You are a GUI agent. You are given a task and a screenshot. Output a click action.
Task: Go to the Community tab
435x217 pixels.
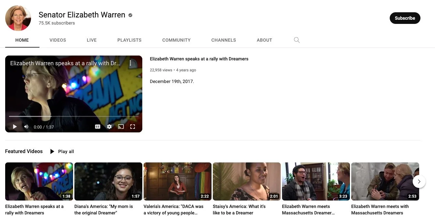(x=176, y=40)
